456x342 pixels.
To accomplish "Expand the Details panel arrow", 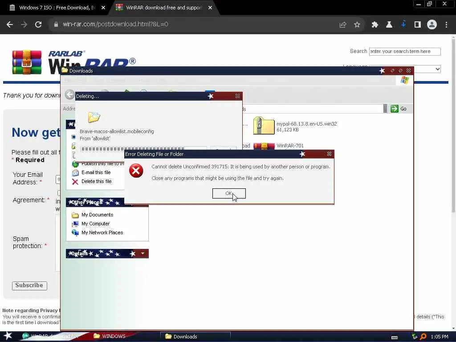I will tap(142, 253).
